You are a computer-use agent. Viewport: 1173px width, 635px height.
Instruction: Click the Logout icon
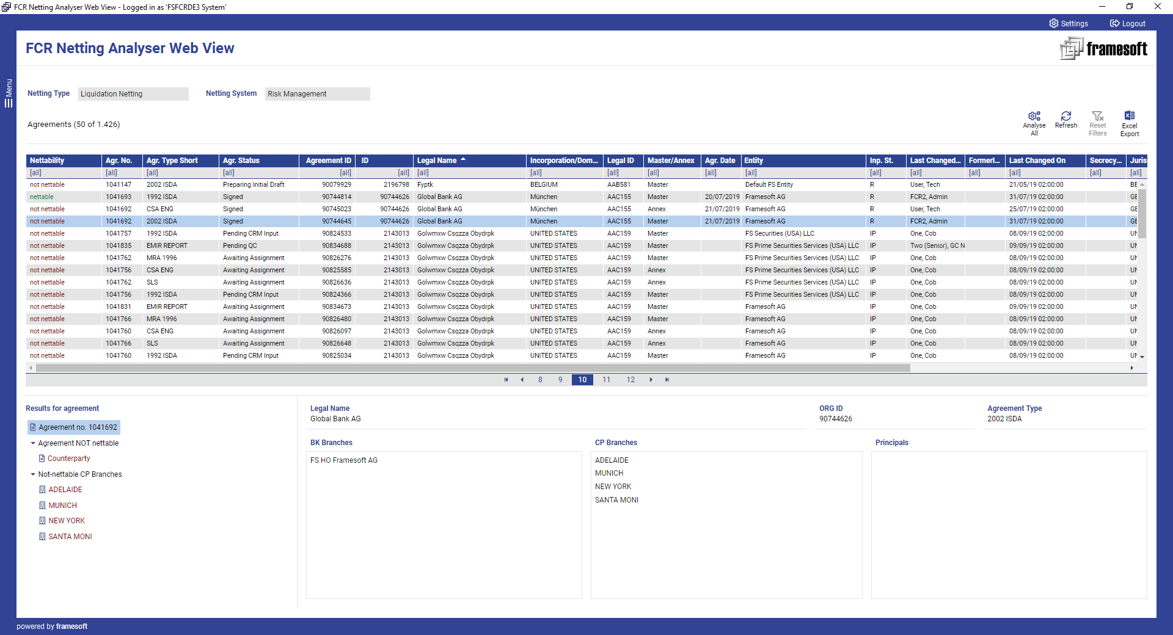click(x=1114, y=23)
